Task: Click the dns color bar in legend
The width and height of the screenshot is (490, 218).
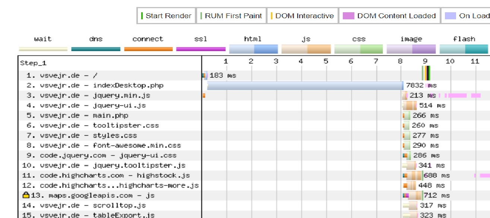Action: pyautogui.click(x=96, y=49)
